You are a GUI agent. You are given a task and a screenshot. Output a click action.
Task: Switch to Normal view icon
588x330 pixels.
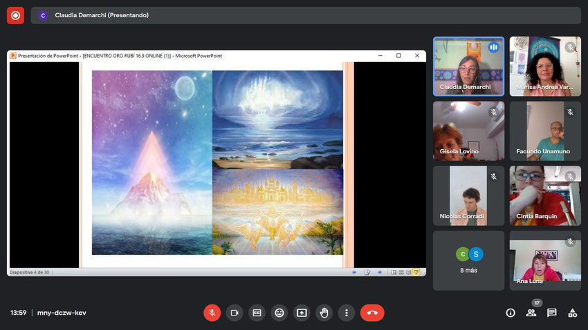click(x=394, y=273)
